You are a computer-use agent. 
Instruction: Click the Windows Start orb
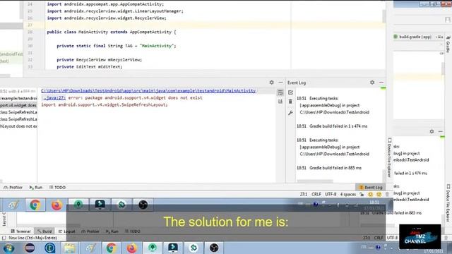coord(9,248)
